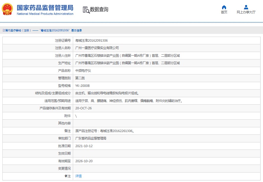Screen dimensions: 263x182
Task: Click the 注册人名称 label
Action: point(63,48)
